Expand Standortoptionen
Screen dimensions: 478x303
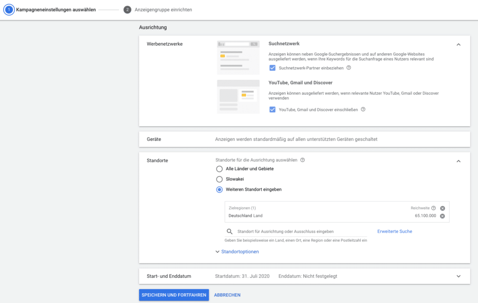coord(237,252)
